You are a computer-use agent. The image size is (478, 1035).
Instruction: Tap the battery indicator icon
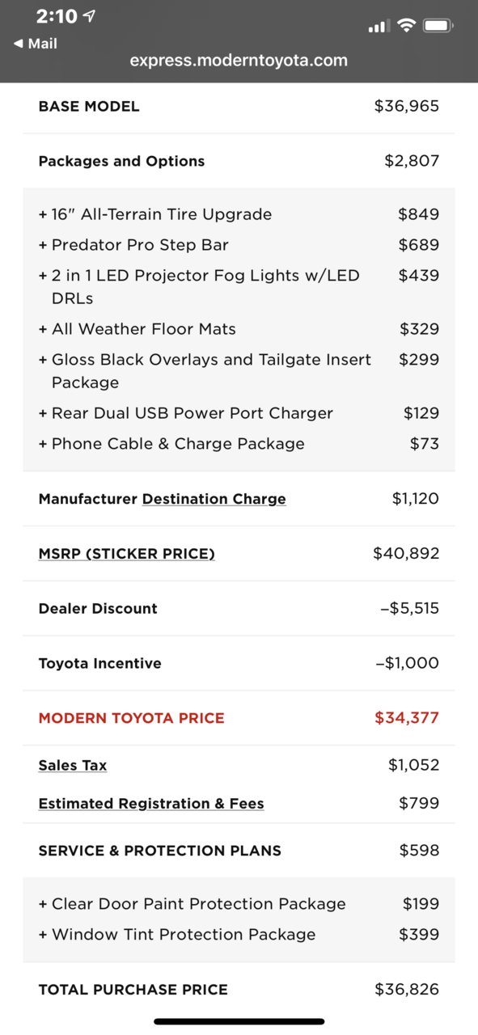(438, 26)
